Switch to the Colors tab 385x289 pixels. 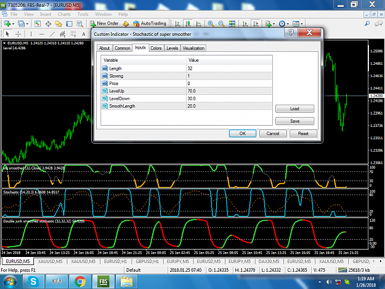coord(156,48)
